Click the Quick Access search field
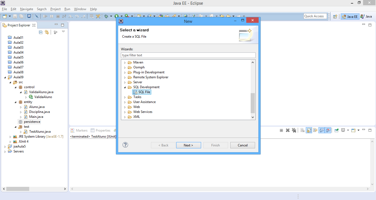 pyautogui.click(x=315, y=16)
